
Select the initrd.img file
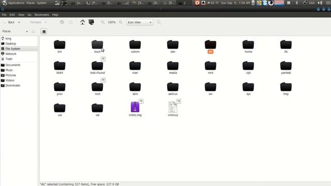click(x=135, y=107)
